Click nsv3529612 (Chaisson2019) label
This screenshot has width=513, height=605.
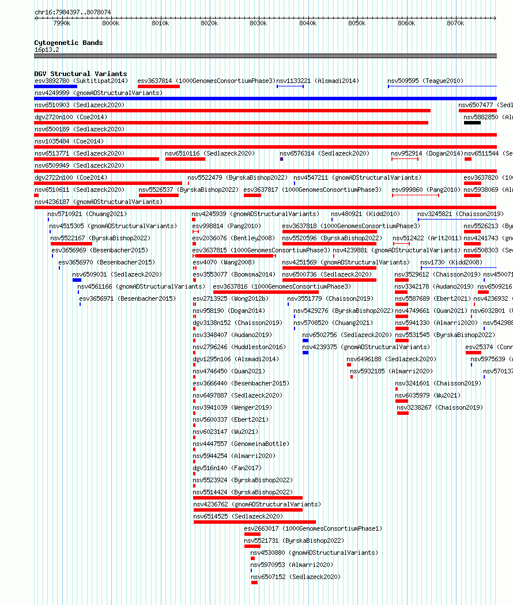(437, 274)
